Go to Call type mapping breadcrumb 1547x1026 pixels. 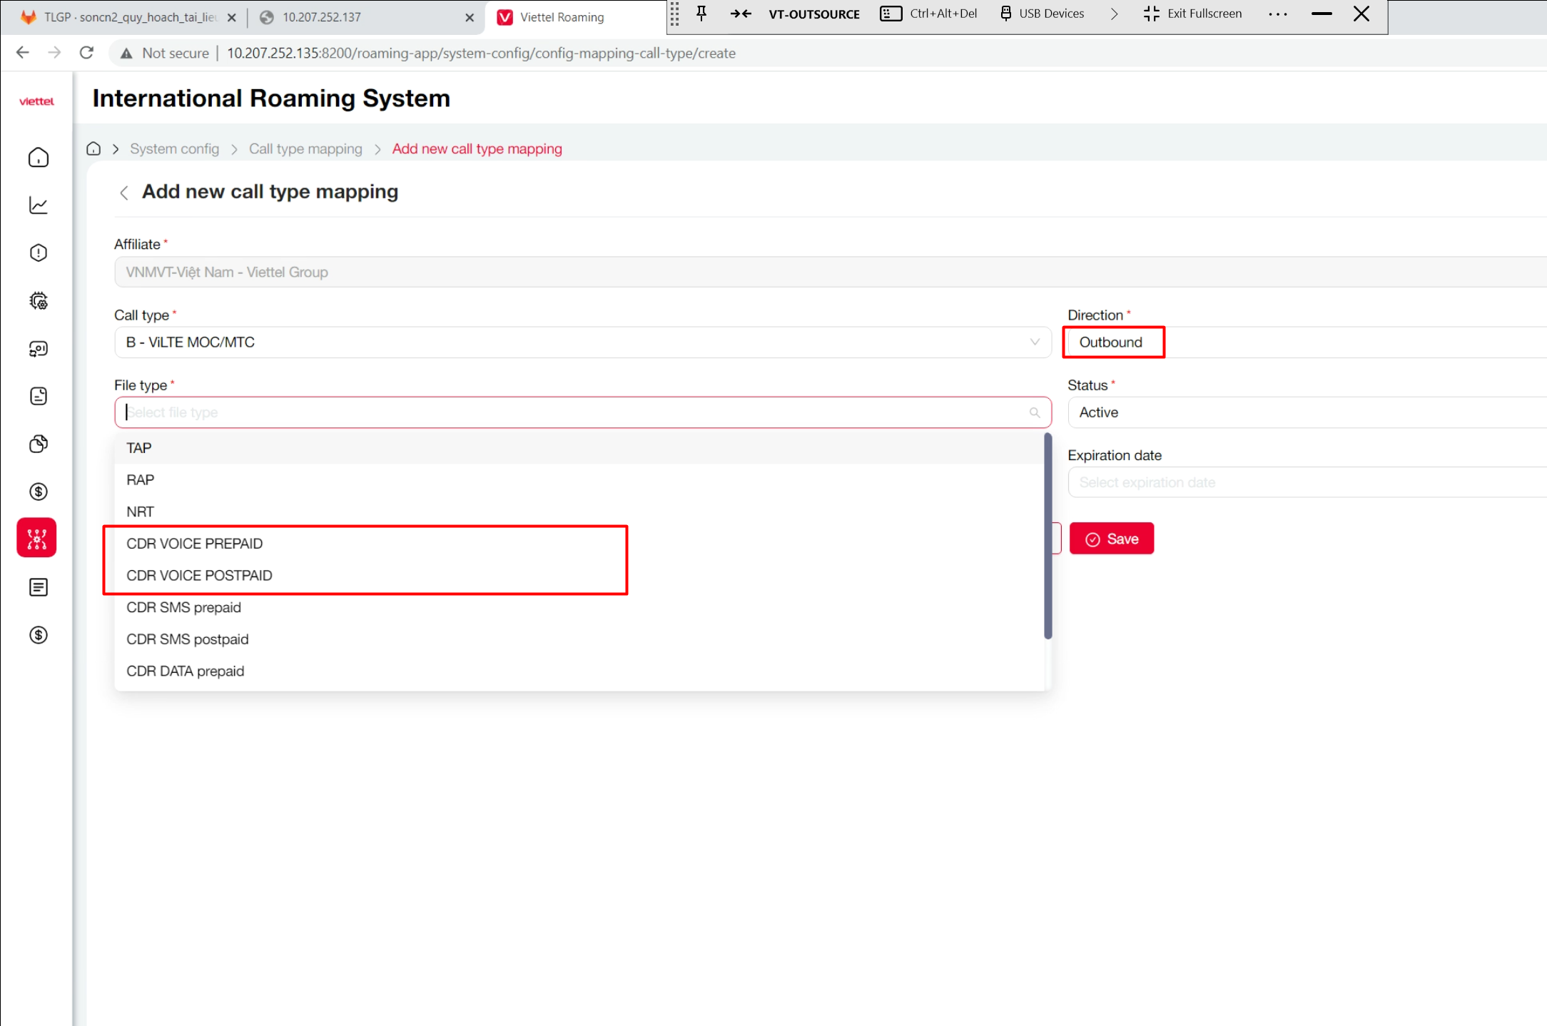click(x=305, y=149)
